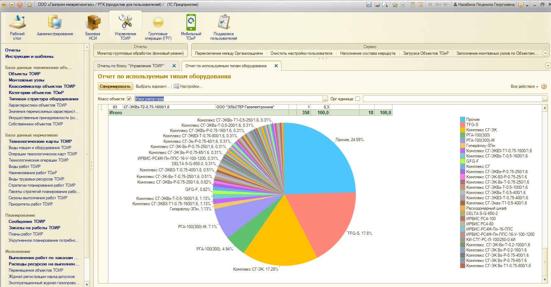This screenshot has height=287, width=551.
Task: Close the Отчеты по блоку Управление ТОИР tab
Action: click(174, 66)
